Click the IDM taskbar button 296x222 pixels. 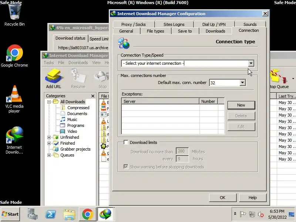[x=106, y=214]
